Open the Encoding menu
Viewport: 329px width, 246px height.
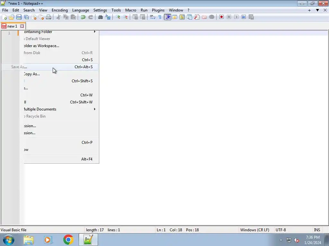point(59,10)
